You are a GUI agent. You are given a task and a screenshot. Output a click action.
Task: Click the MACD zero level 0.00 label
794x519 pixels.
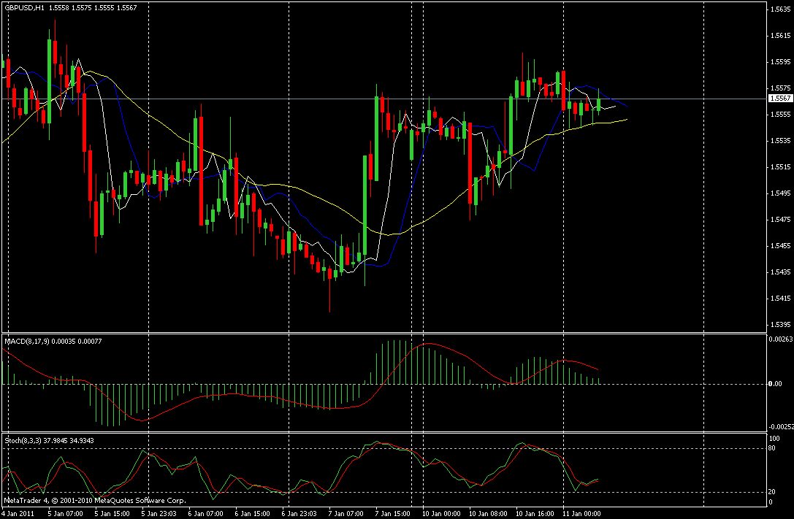(x=775, y=384)
